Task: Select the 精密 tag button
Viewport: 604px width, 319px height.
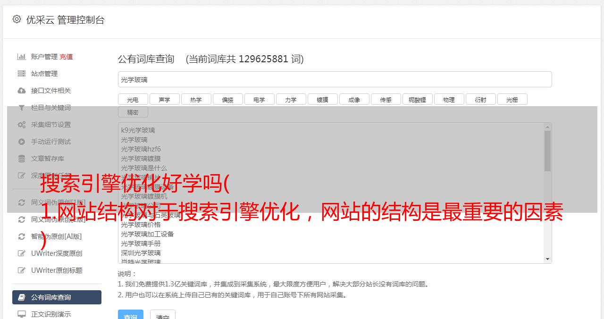Action: coord(133,112)
